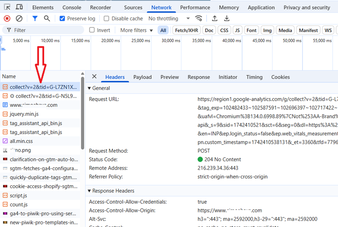The width and height of the screenshot is (338, 227).
Task: Click stylesheet icon beside all.min.css
Action: [x=5, y=141]
